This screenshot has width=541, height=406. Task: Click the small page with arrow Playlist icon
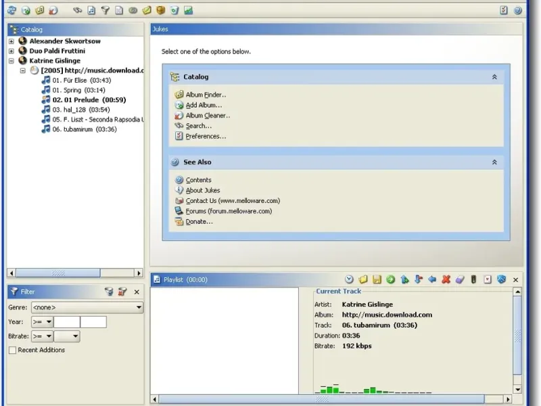pyautogui.click(x=487, y=279)
